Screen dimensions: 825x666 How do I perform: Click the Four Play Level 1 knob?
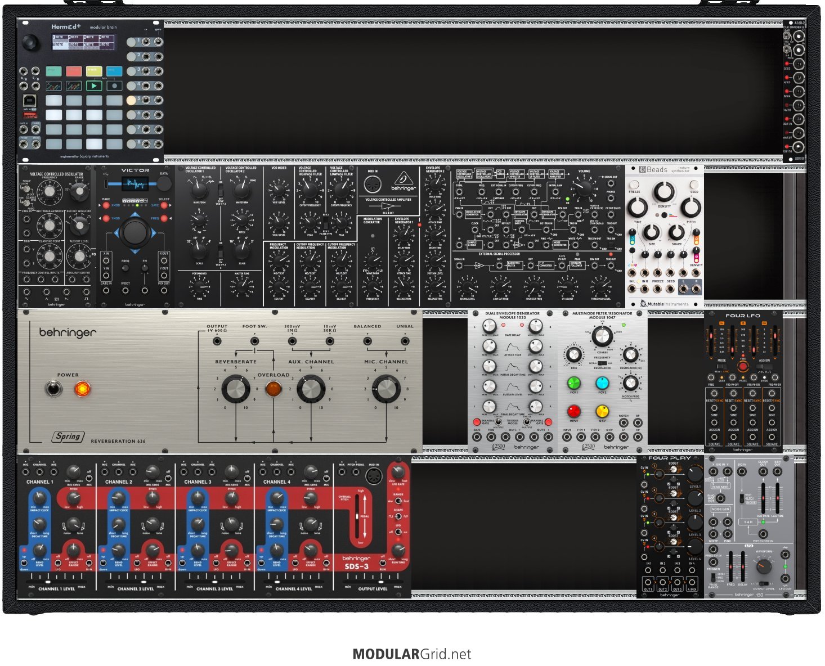pyautogui.click(x=694, y=474)
